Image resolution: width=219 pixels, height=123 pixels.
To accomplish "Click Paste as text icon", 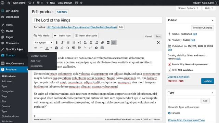I will click(x=56, y=48).
